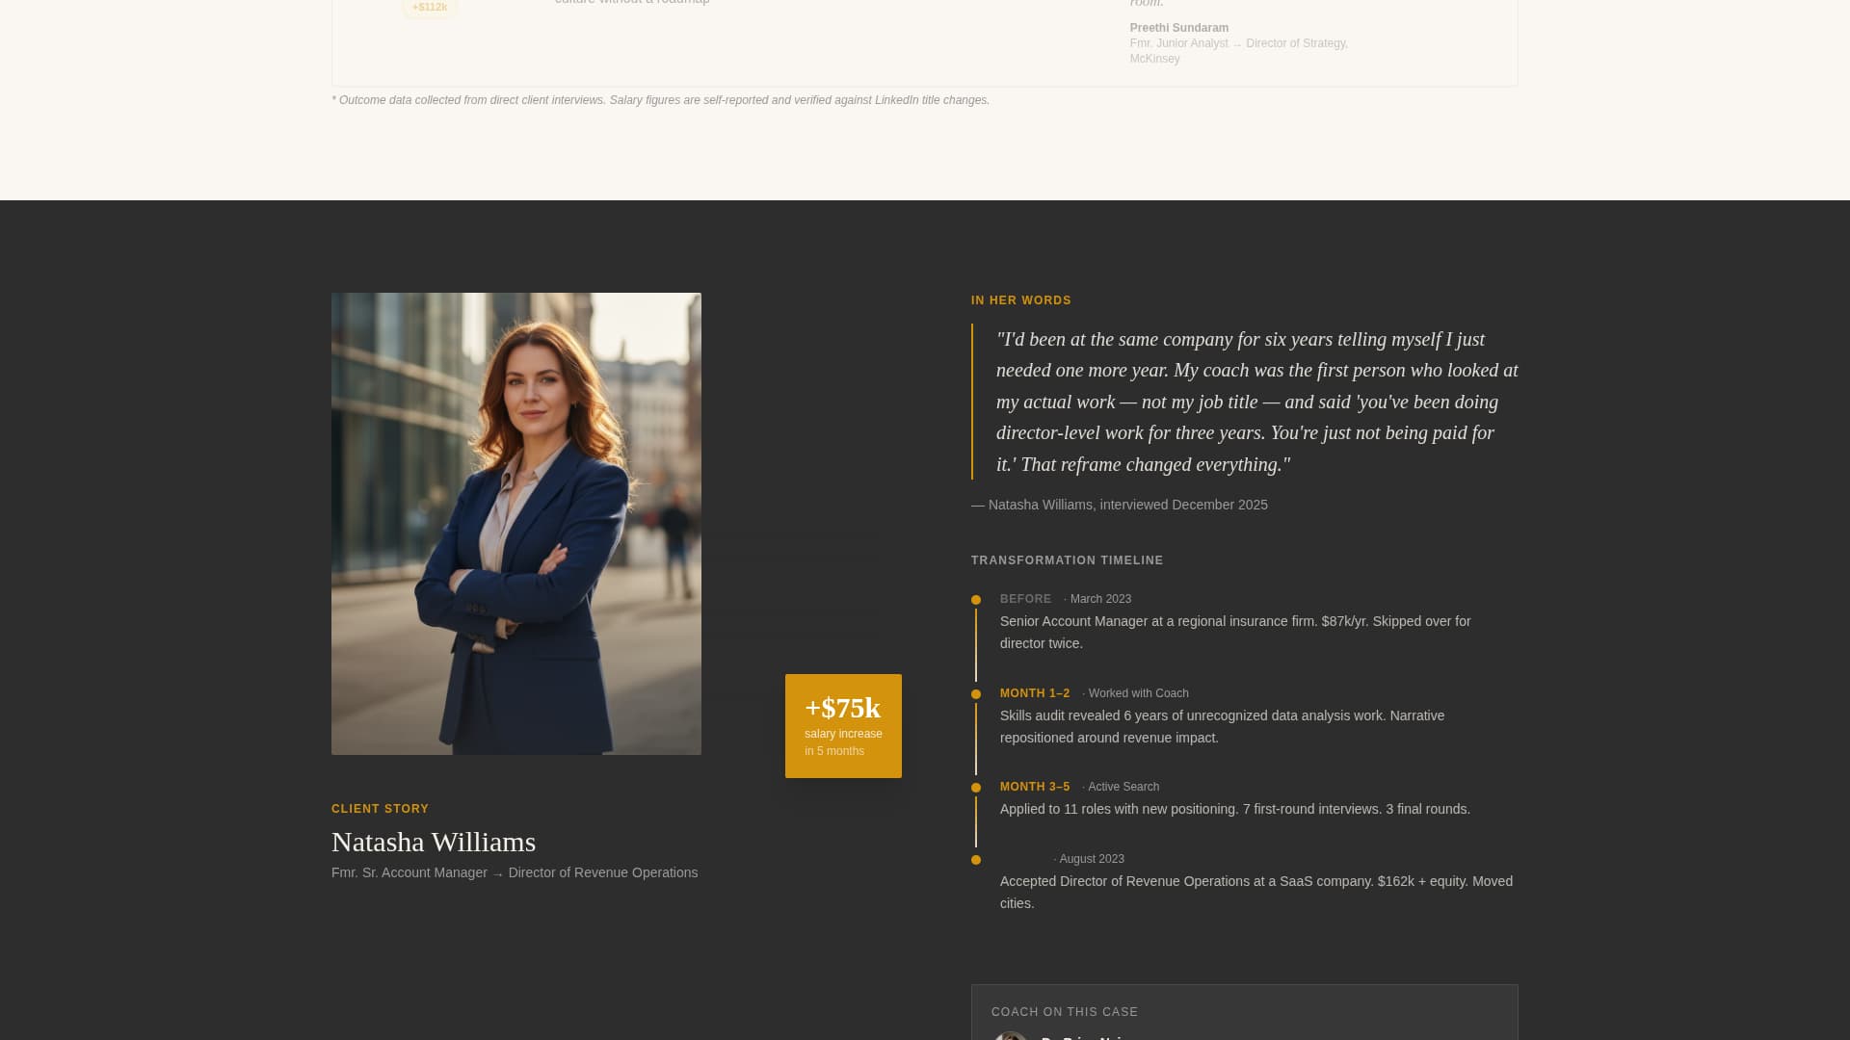This screenshot has width=1850, height=1040.
Task: Click the quote beginning "I'd been at the same company"
Action: (1256, 402)
